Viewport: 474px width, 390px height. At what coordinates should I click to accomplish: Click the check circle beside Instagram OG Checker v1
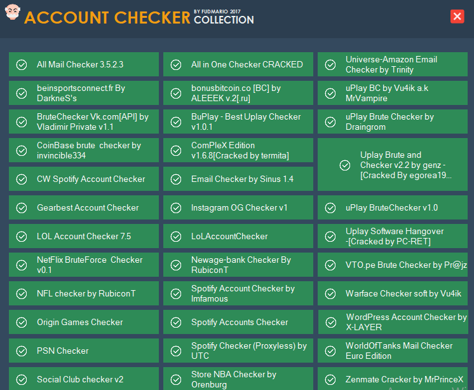tap(176, 207)
